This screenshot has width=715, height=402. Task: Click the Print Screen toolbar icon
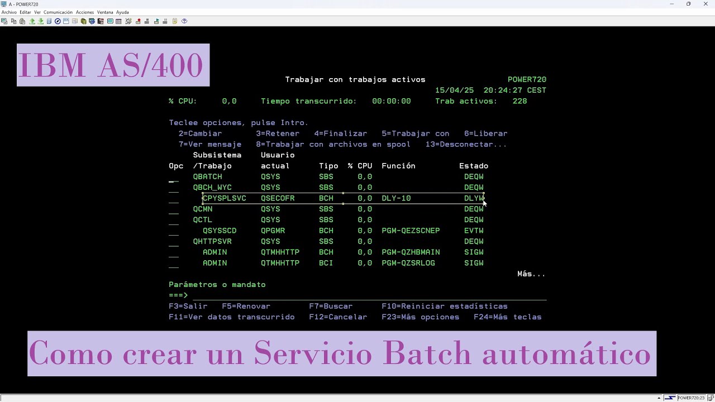(x=4, y=21)
